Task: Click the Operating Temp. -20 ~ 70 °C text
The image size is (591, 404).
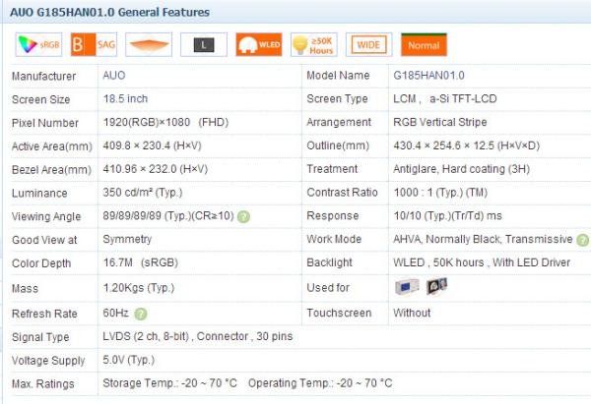Action: click(320, 383)
